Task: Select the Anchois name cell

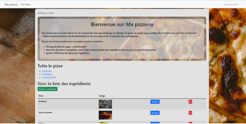Action: pyautogui.click(x=42, y=101)
